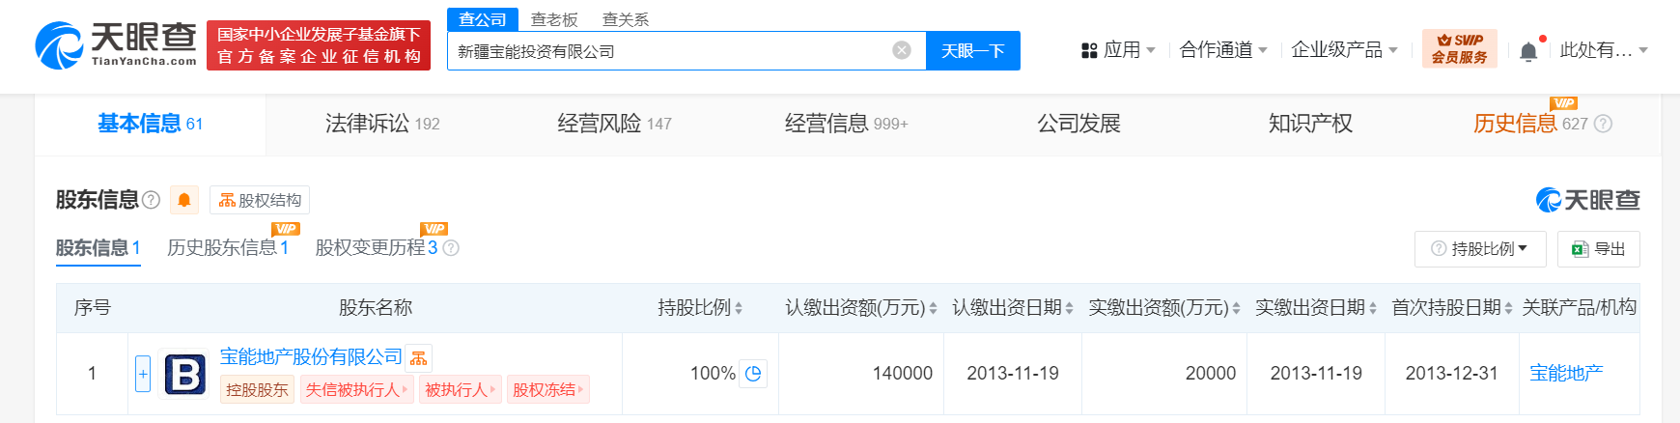1680x423 pixels.
Task: Click the 被执行人 tag
Action: [x=460, y=390]
